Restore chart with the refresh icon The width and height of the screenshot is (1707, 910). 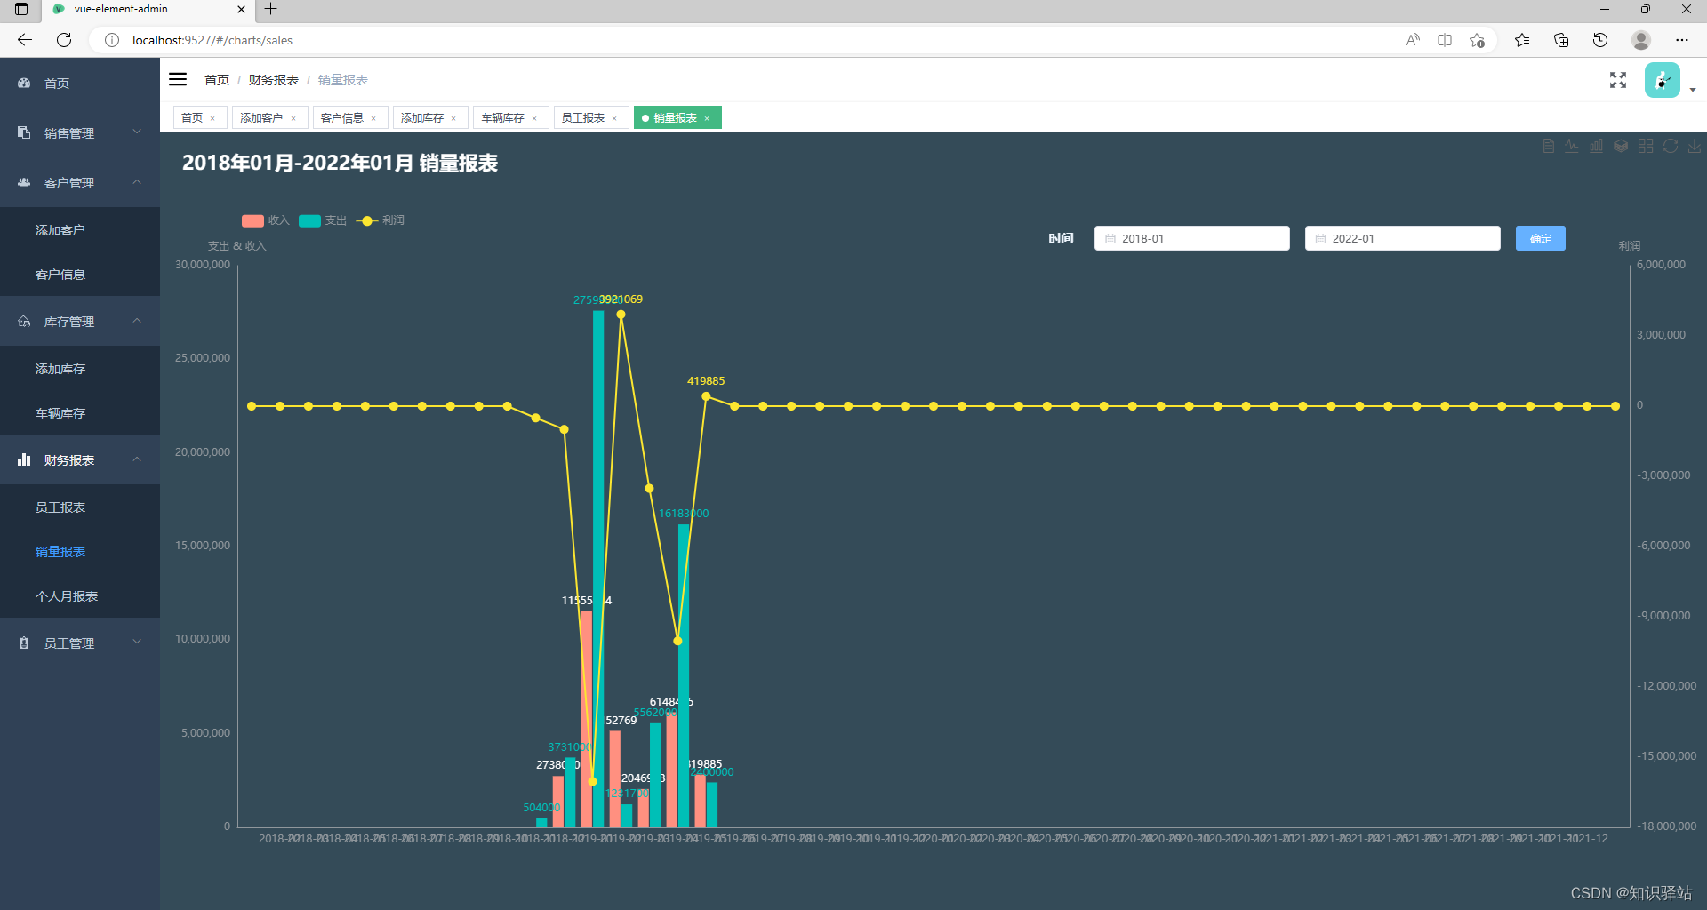click(x=1671, y=146)
